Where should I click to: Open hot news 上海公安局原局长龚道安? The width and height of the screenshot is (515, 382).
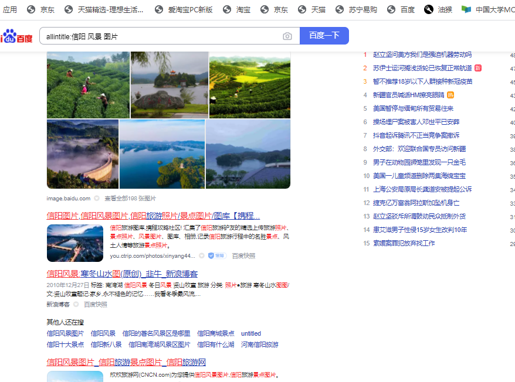click(422, 189)
